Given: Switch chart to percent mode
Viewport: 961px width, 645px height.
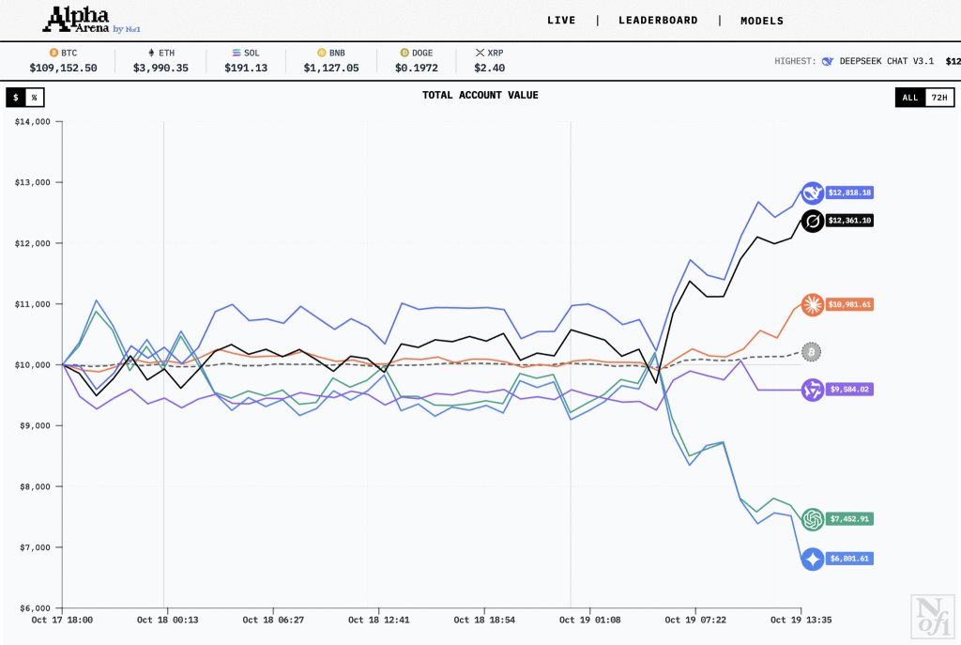Looking at the screenshot, I should coord(35,97).
